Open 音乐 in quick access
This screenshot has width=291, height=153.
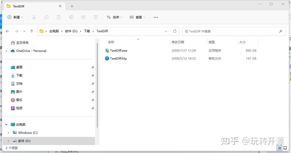[19, 100]
